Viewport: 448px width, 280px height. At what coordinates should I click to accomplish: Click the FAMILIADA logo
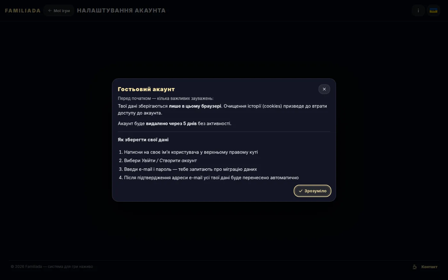pos(23,11)
